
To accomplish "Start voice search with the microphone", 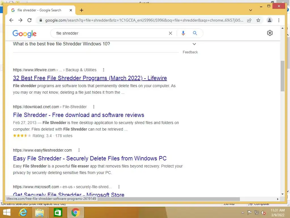I will tap(183, 33).
